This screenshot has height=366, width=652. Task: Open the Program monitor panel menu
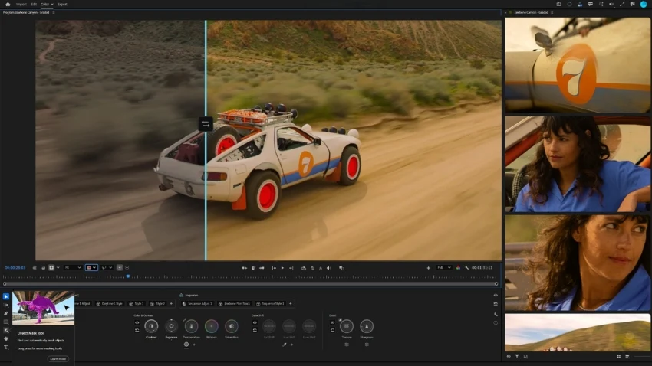pos(53,13)
